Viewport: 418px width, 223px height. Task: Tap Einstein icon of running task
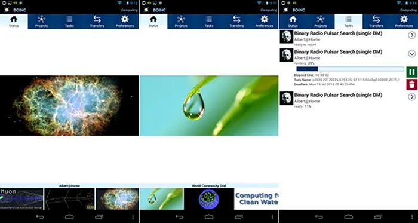(x=287, y=55)
